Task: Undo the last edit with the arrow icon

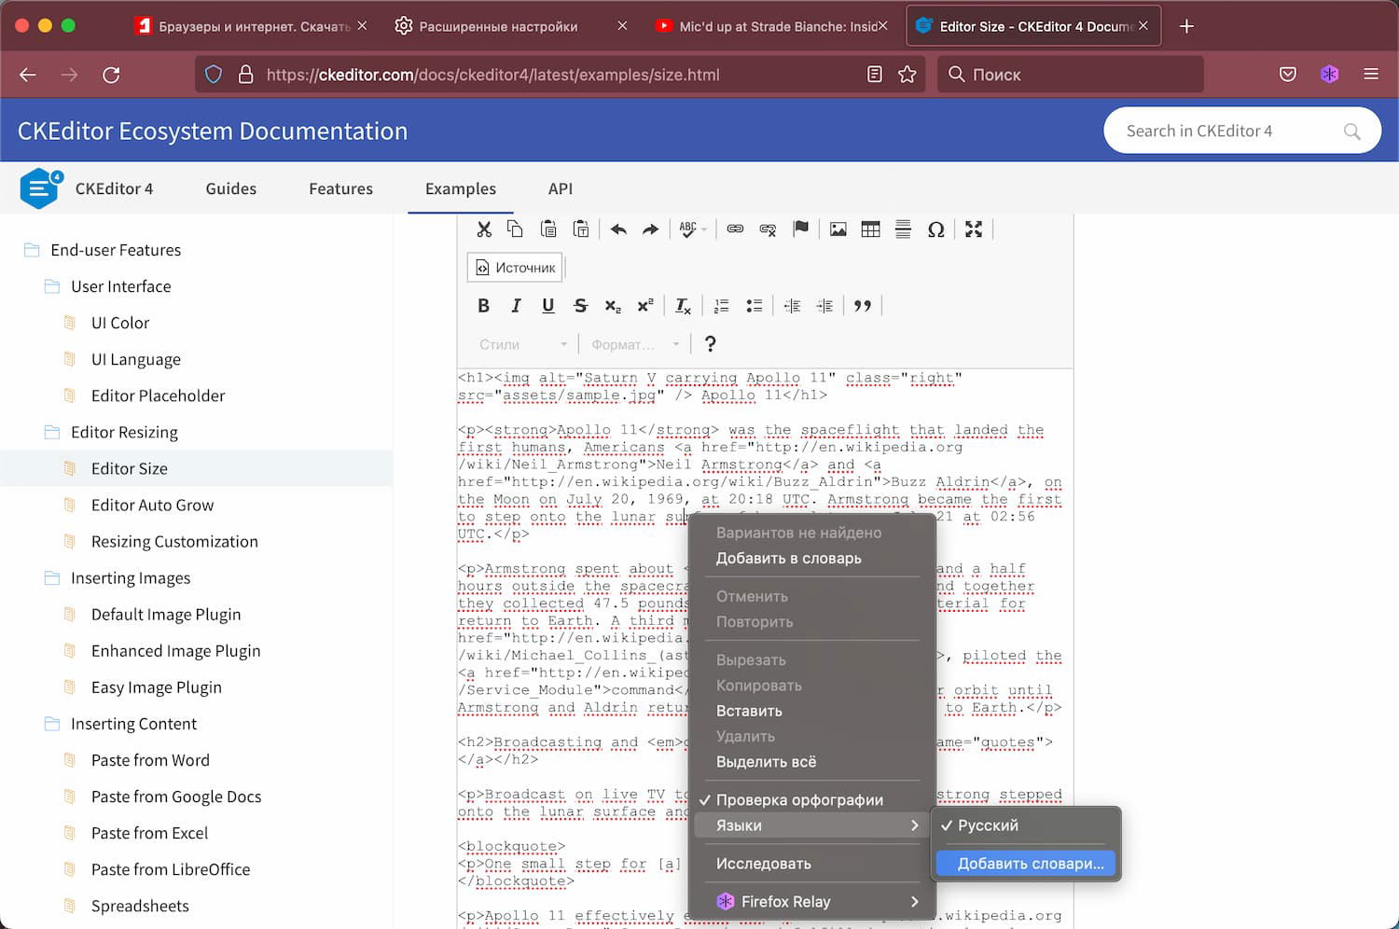Action: tap(618, 229)
